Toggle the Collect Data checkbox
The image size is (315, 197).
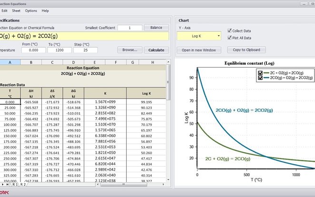pyautogui.click(x=229, y=30)
